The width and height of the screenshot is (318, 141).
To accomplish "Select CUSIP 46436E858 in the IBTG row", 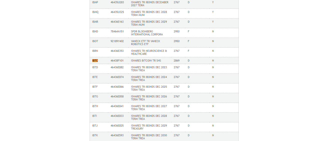I will [x=117, y=96].
